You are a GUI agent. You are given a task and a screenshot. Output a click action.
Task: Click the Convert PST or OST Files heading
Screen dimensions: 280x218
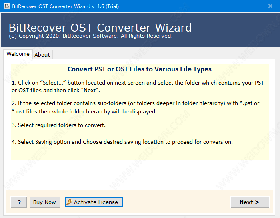[x=140, y=69]
